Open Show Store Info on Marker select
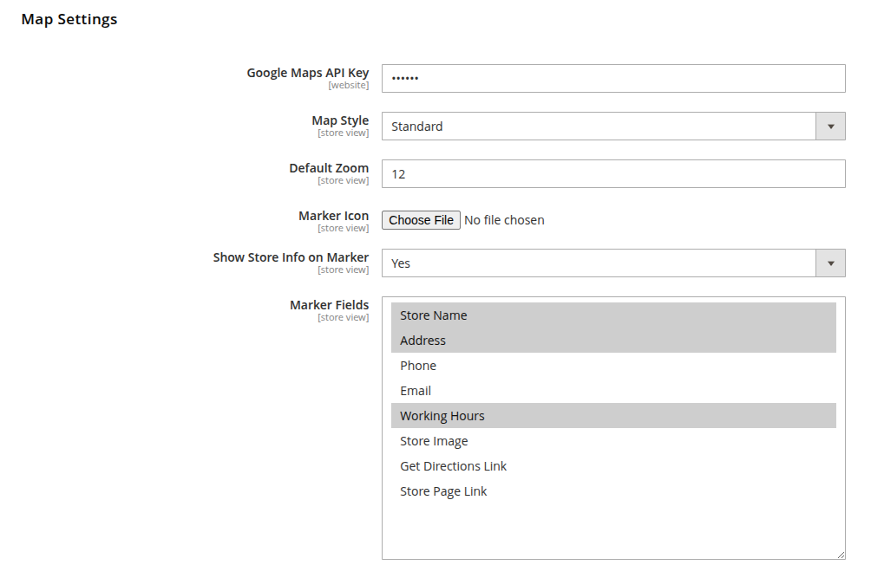Viewport: 871px width, 578px height. [613, 263]
